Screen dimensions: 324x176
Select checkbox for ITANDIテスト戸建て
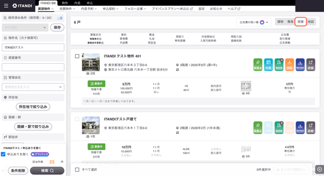77,119
